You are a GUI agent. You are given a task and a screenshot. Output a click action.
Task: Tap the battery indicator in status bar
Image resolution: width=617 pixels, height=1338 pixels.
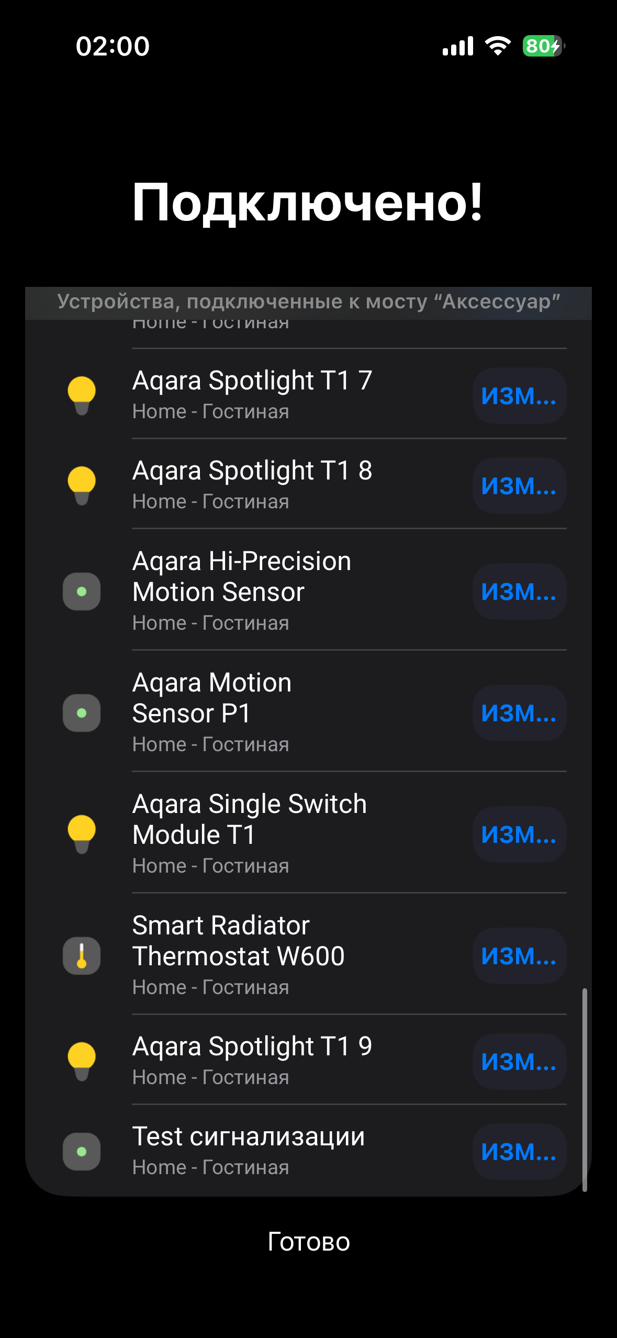(543, 46)
